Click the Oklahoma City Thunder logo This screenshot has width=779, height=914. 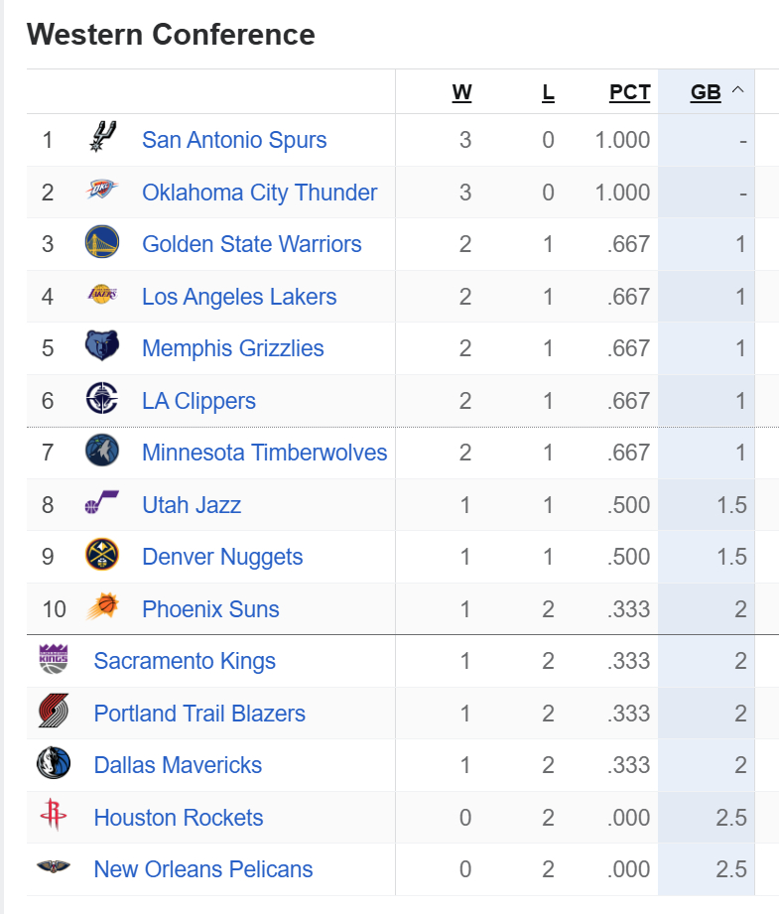[102, 192]
